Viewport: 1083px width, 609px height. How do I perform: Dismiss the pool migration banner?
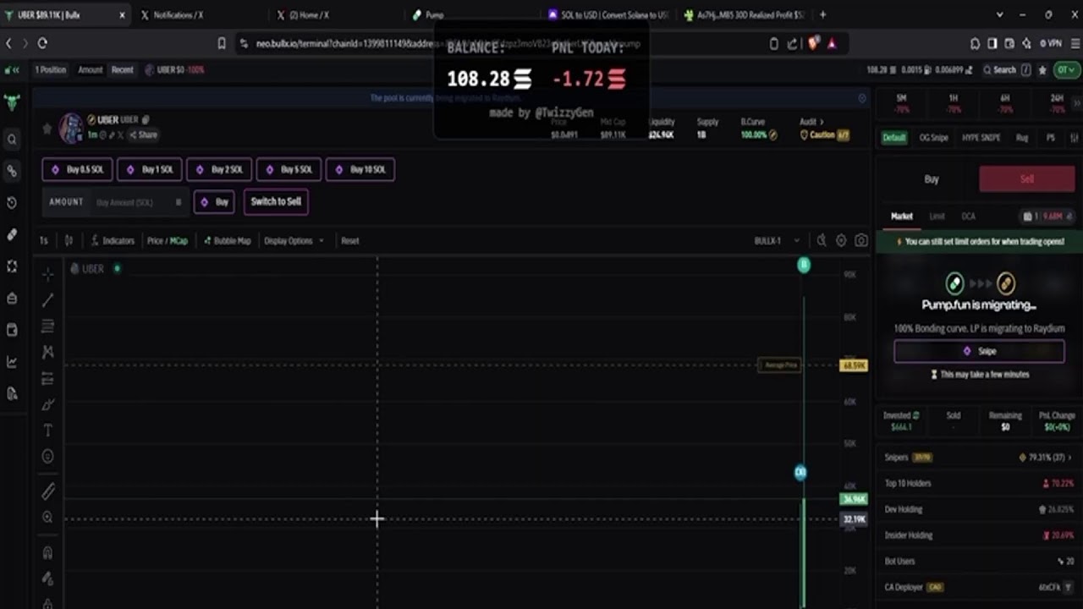pyautogui.click(x=862, y=98)
